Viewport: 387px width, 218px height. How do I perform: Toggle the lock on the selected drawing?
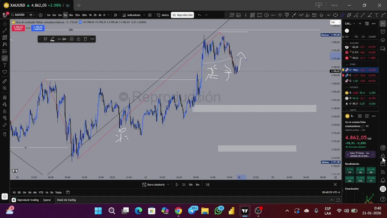78,39
